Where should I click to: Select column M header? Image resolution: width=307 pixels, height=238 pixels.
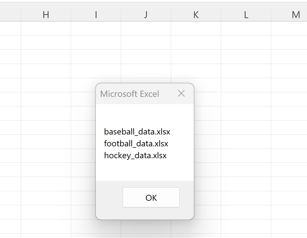[289, 15]
